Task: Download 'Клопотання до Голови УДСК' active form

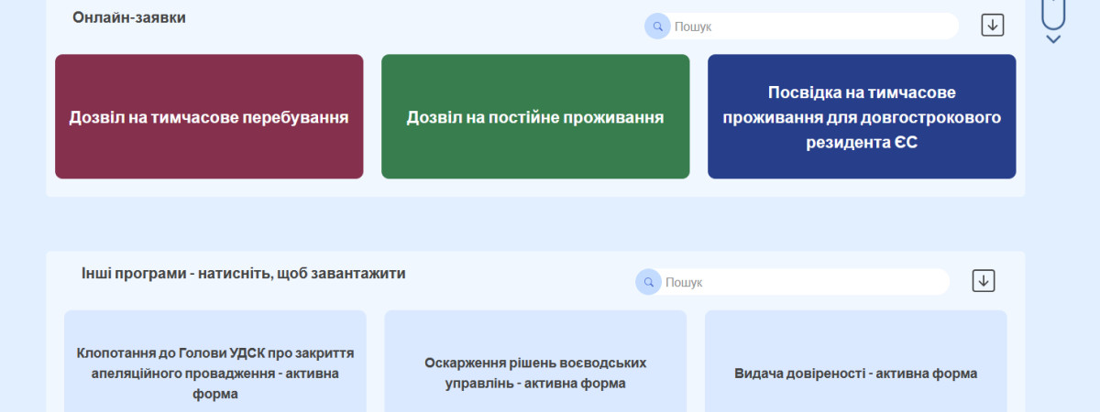Action: tap(215, 361)
